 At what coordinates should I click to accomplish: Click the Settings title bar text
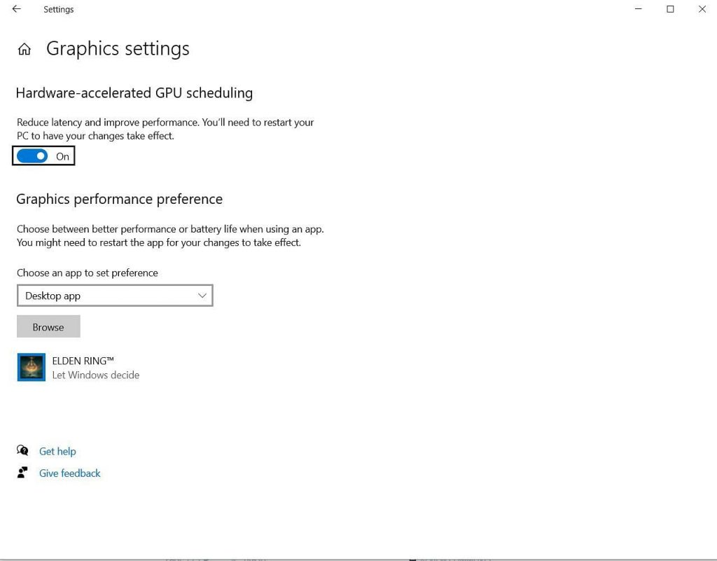click(x=59, y=10)
